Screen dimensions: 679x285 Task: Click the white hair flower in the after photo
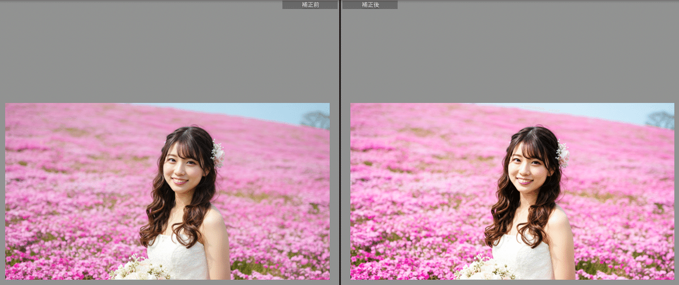[562, 153]
